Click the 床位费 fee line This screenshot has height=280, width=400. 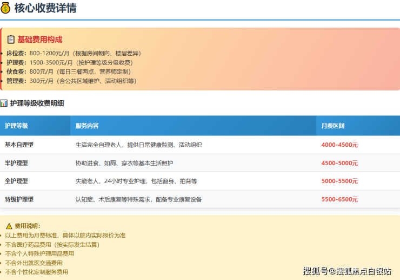[73, 53]
